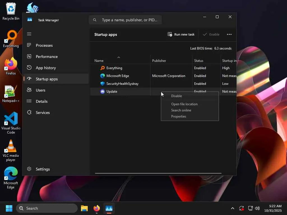Select the Notepad++ desktop shortcut

(11, 94)
